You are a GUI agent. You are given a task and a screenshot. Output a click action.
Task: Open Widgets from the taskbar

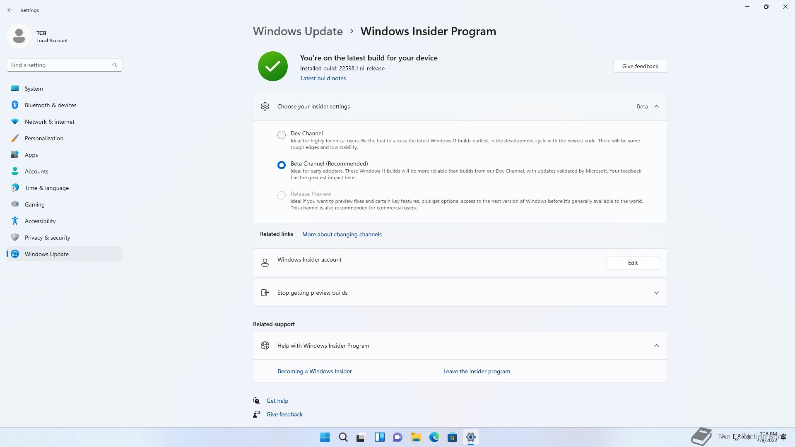click(380, 437)
